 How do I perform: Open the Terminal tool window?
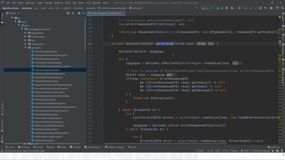tap(75, 147)
